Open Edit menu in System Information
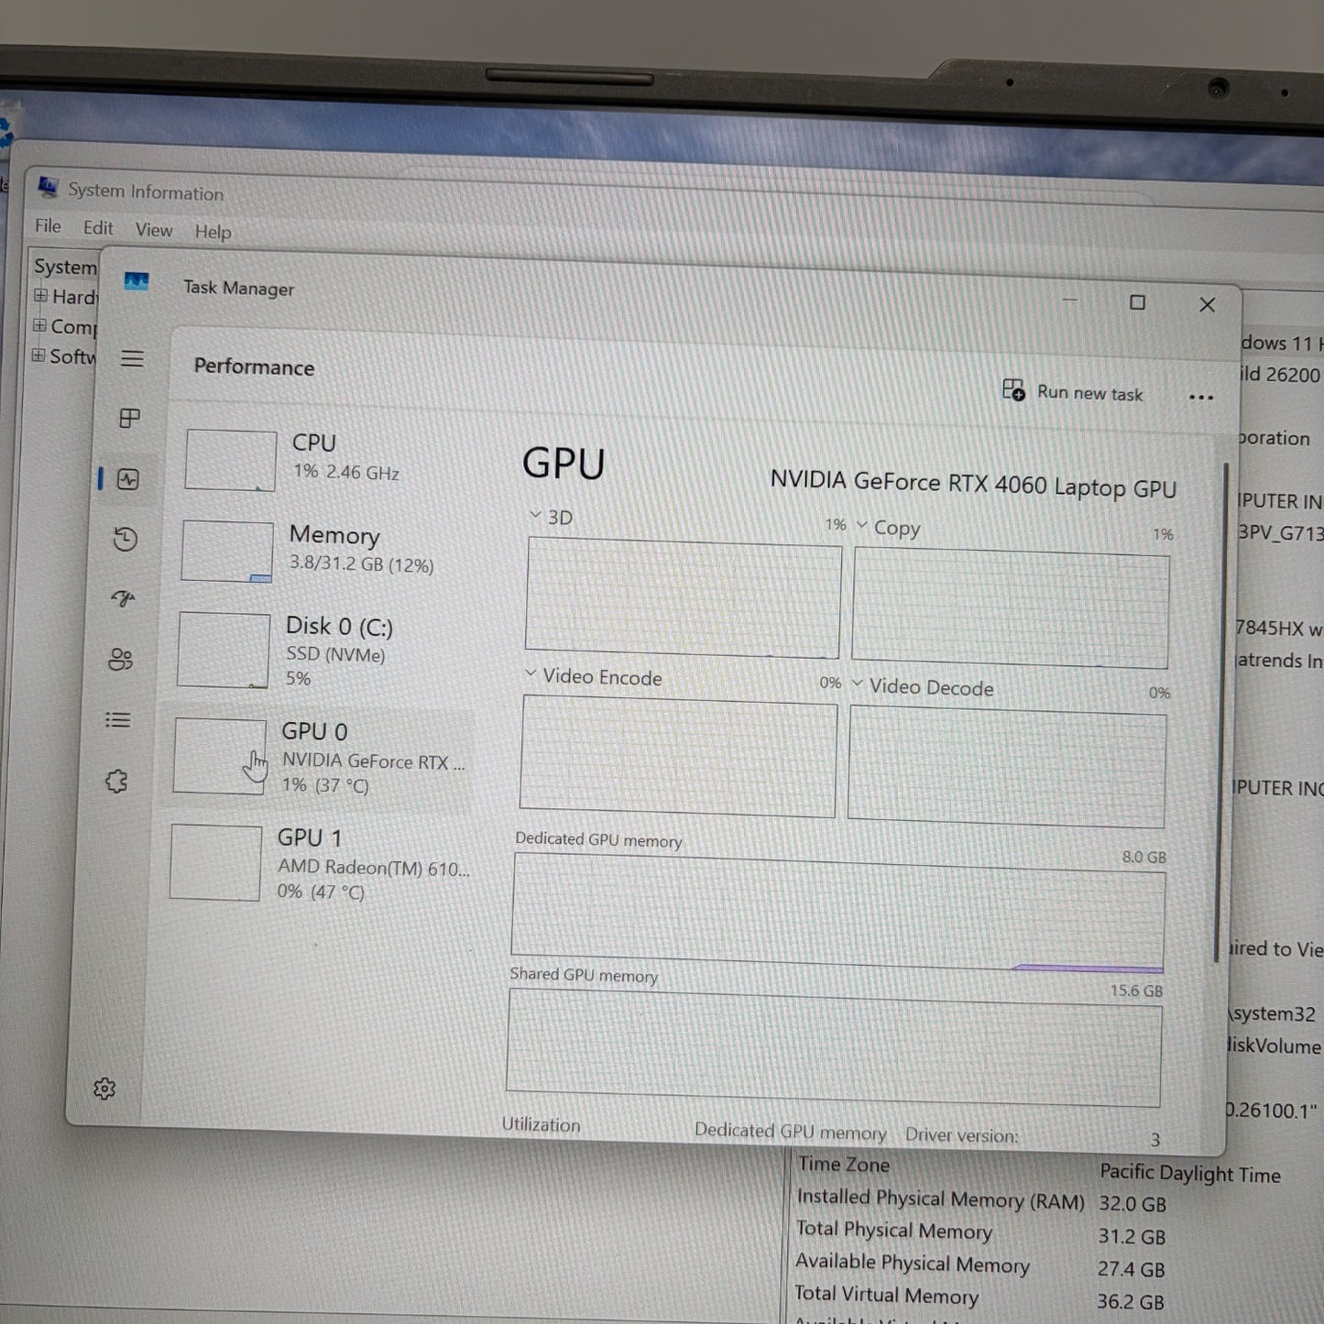1324x1324 pixels. [98, 227]
